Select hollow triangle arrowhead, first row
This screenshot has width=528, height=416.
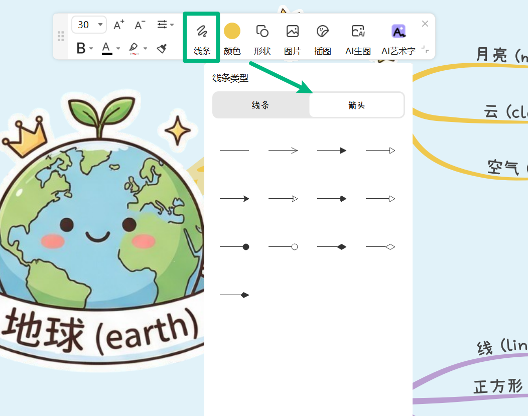tap(380, 151)
